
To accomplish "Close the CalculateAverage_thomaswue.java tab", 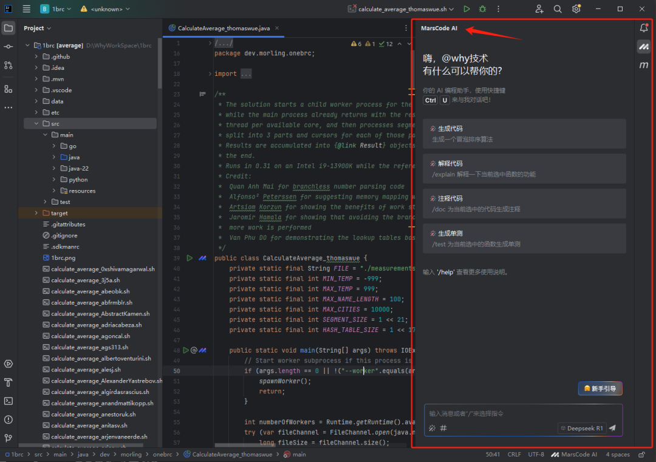I will (x=277, y=28).
